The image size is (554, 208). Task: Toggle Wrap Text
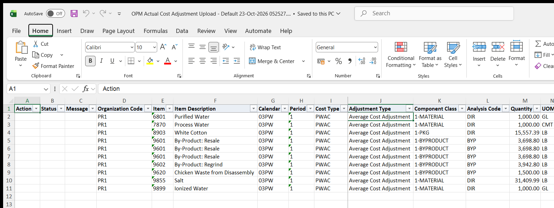click(265, 47)
